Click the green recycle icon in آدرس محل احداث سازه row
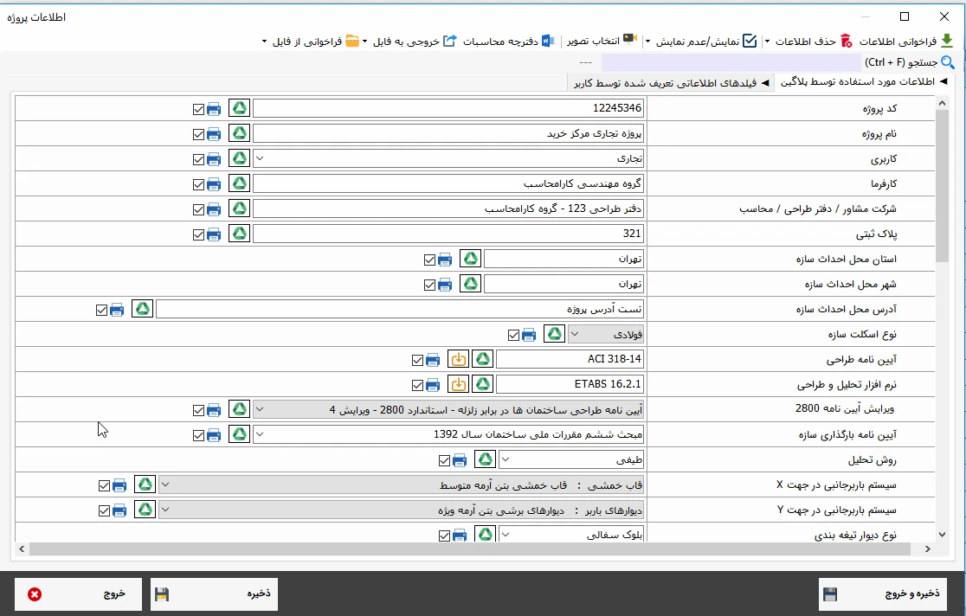The width and height of the screenshot is (966, 616). (x=142, y=309)
